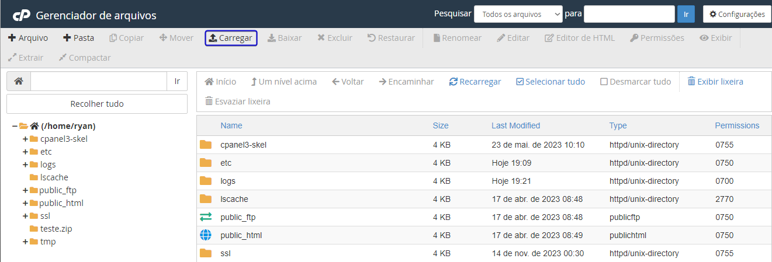Click the search text field after para
Image resolution: width=772 pixels, height=262 pixels.
pos(629,14)
